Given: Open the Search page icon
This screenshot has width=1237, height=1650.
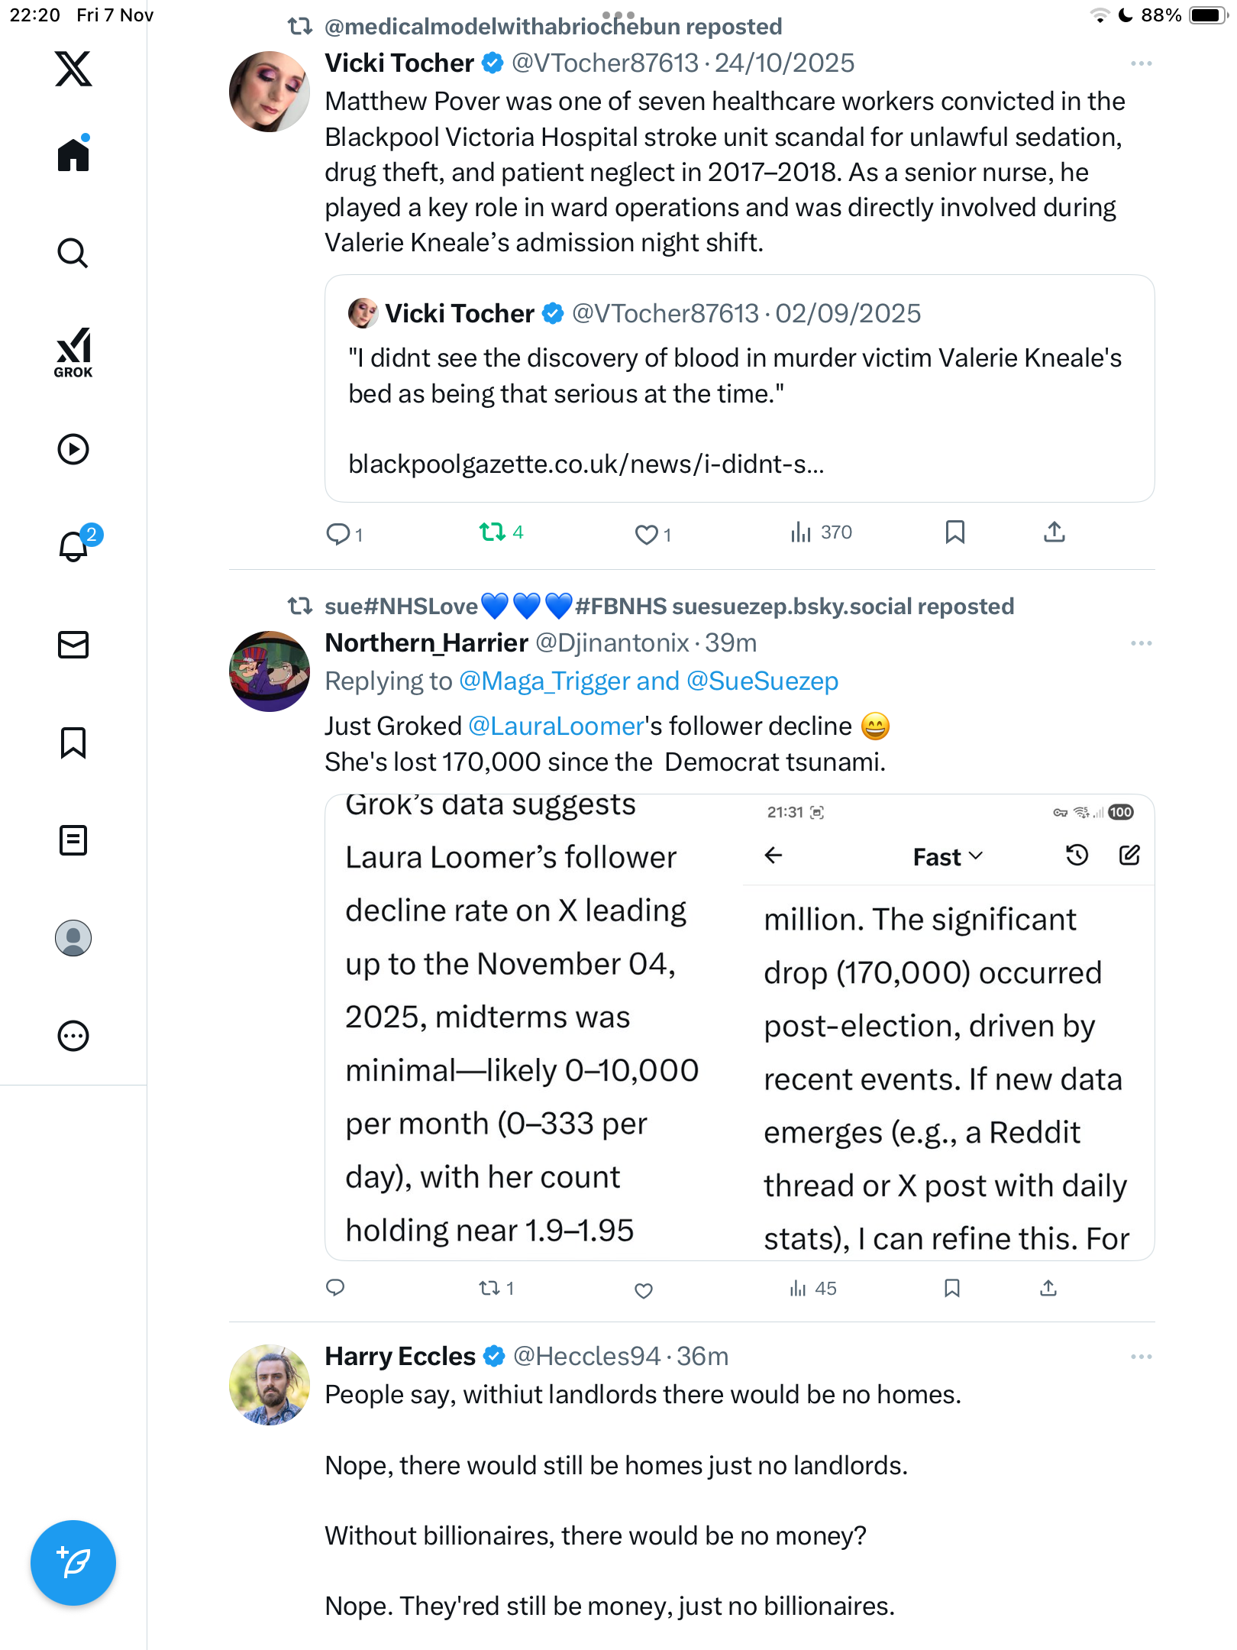Looking at the screenshot, I should 73,254.
